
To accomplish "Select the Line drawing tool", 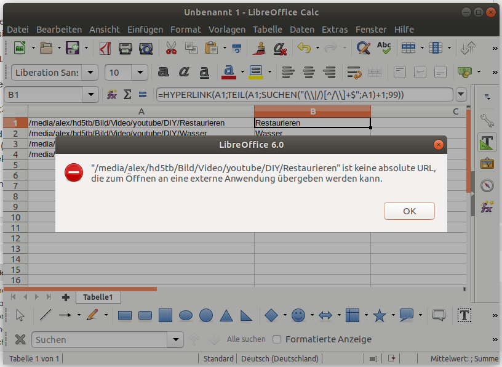I will point(45,315).
